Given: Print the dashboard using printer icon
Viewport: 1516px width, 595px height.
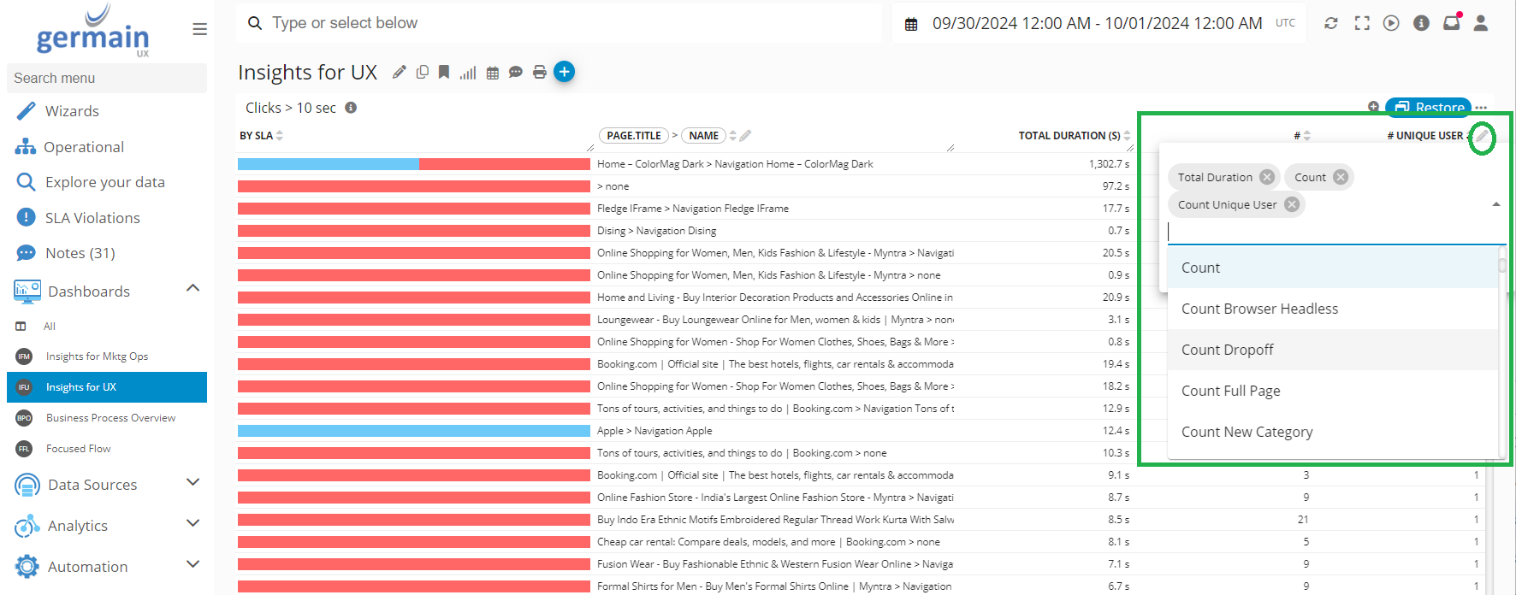Looking at the screenshot, I should point(539,73).
